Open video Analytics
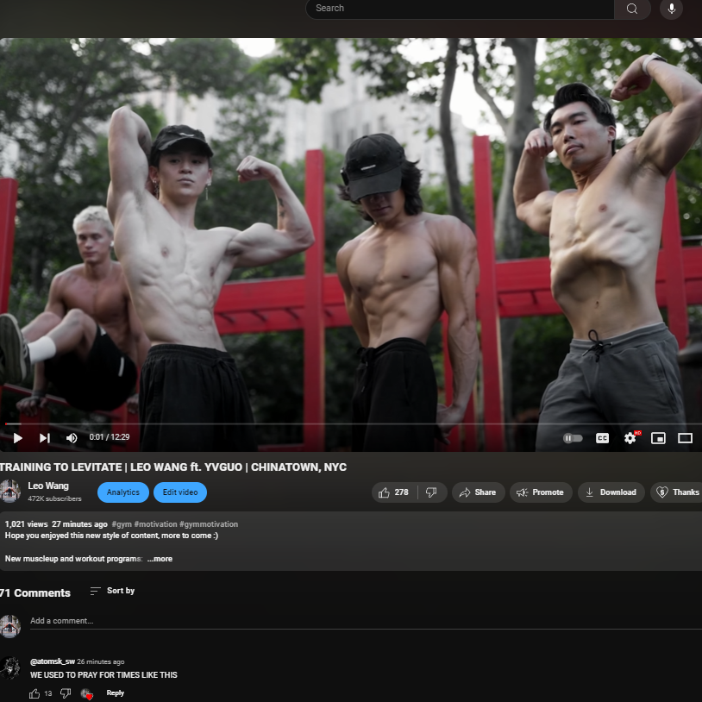This screenshot has height=702, width=702. coord(123,492)
